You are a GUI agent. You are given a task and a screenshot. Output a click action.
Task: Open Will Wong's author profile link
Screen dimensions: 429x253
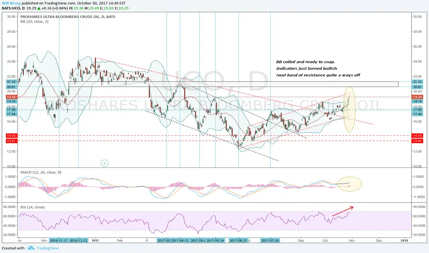pos(11,3)
